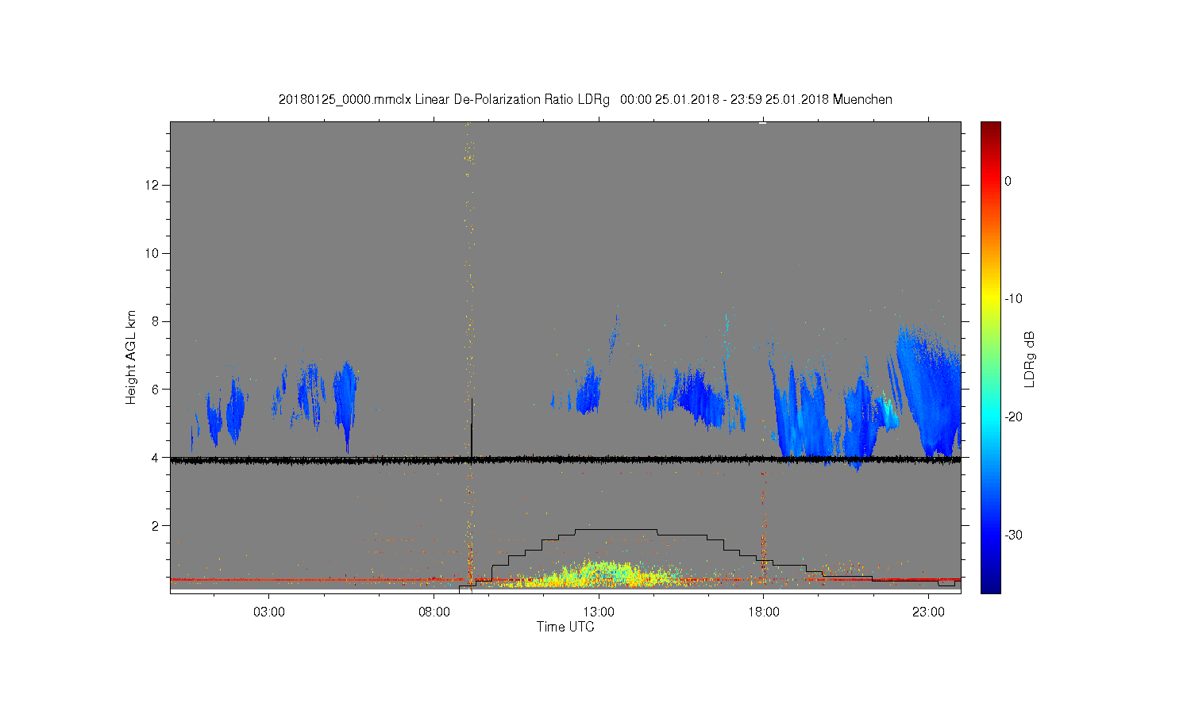Click the dark red top of colorbar
Viewport: 1191px width, 714px height.
[x=991, y=127]
